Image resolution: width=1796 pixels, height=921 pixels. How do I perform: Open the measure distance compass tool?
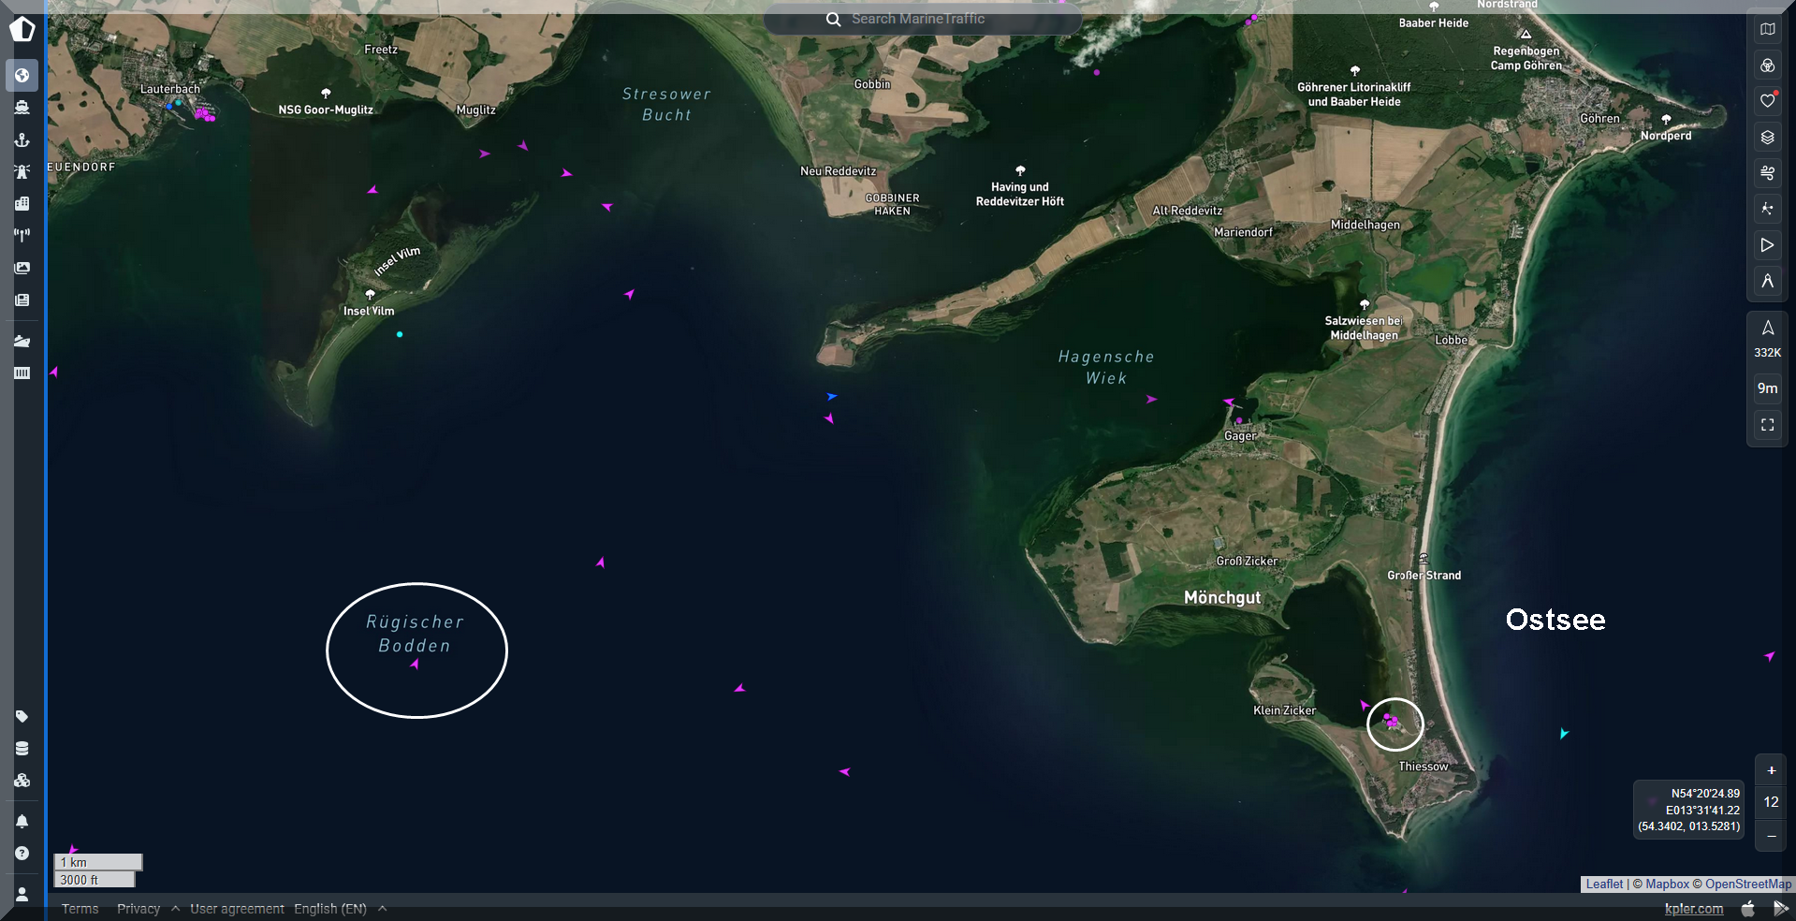point(1767,281)
